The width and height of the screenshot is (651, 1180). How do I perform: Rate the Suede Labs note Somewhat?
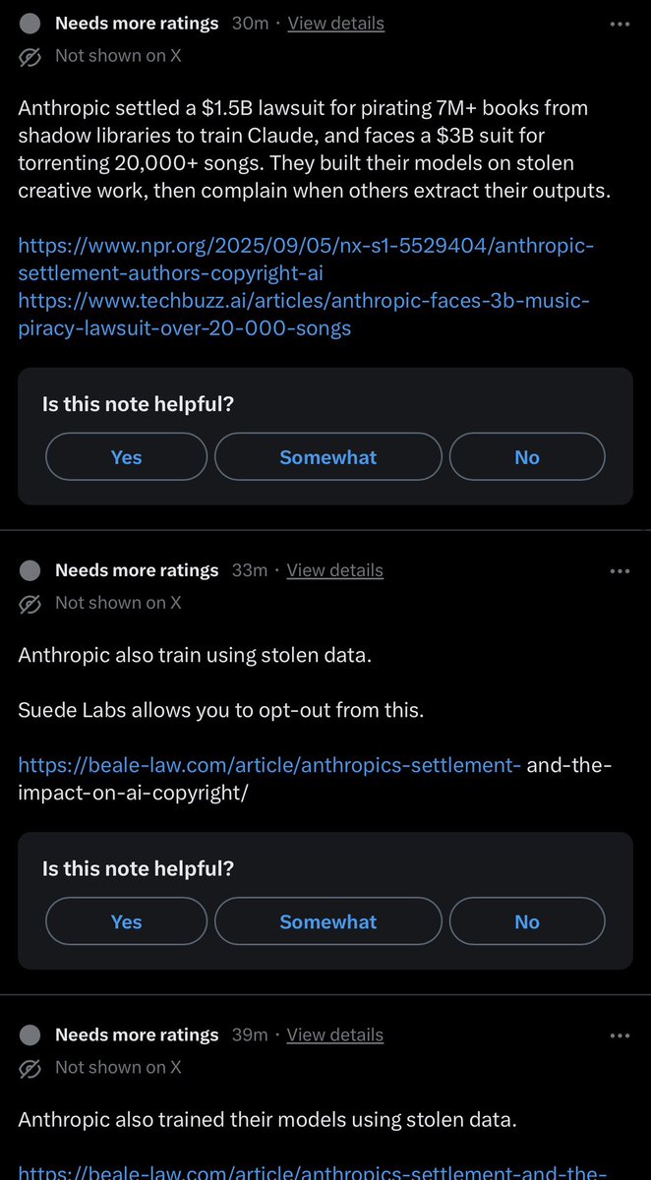[328, 921]
